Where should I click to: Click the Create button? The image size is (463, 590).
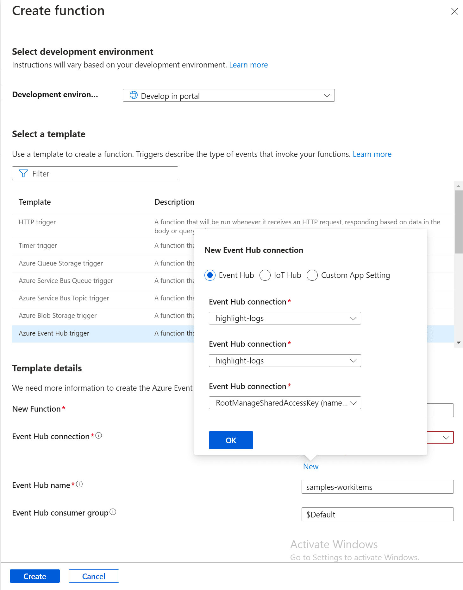[35, 576]
